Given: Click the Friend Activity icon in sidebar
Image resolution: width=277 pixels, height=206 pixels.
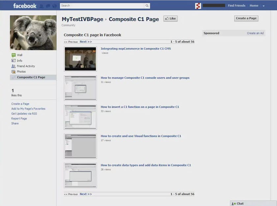Looking at the screenshot, I should 14,66.
